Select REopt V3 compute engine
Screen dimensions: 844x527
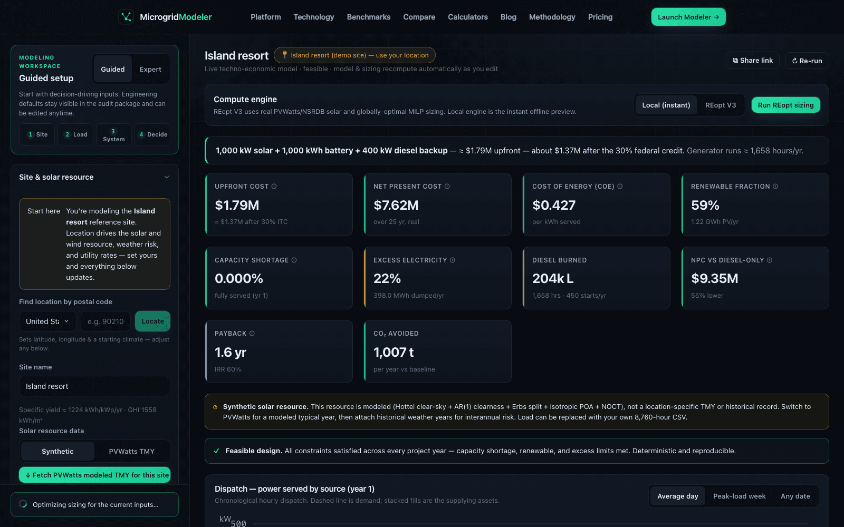(721, 105)
